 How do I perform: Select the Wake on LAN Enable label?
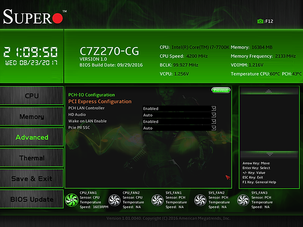(x=87, y=121)
